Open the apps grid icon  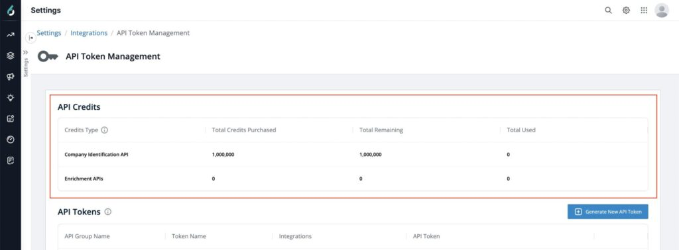coord(644,11)
